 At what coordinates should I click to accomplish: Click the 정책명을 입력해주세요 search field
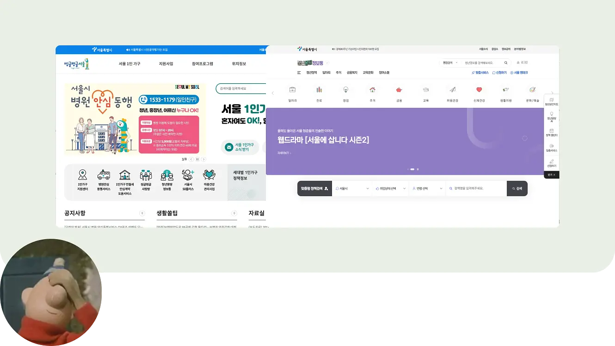point(476,189)
